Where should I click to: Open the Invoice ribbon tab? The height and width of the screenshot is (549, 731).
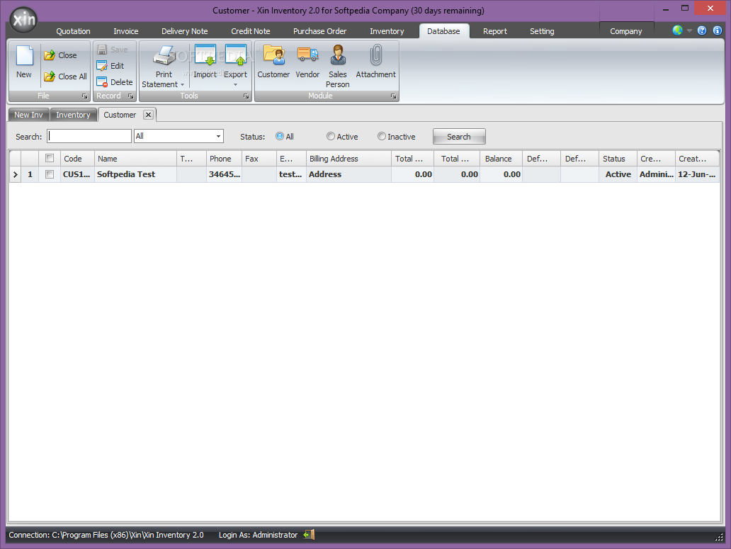[126, 31]
